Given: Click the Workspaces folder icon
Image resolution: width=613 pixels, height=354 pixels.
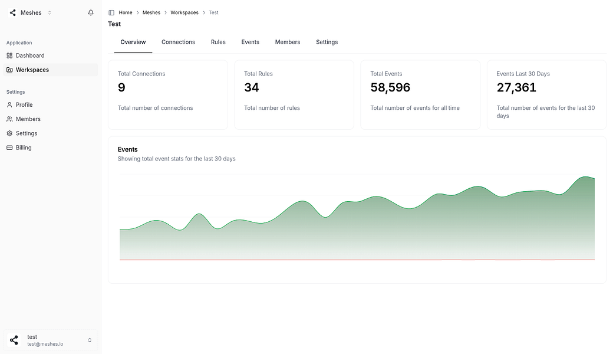Looking at the screenshot, I should pos(9,70).
